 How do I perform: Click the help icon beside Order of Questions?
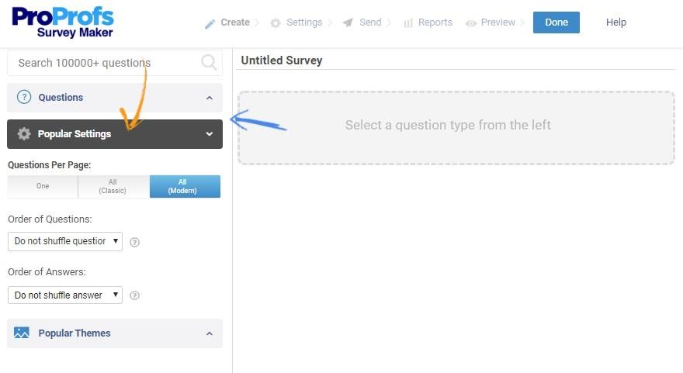tap(134, 242)
